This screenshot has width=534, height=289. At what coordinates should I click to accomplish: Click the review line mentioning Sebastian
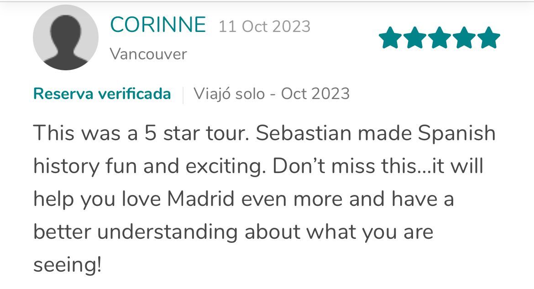point(264,132)
